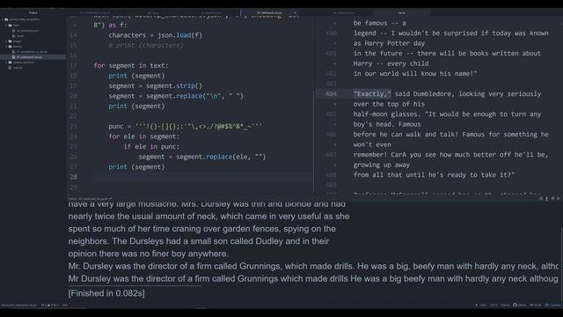Image resolution: width=563 pixels, height=317 pixels.
Task: Click highlighted "Exactly," text in right pane
Action: point(372,94)
